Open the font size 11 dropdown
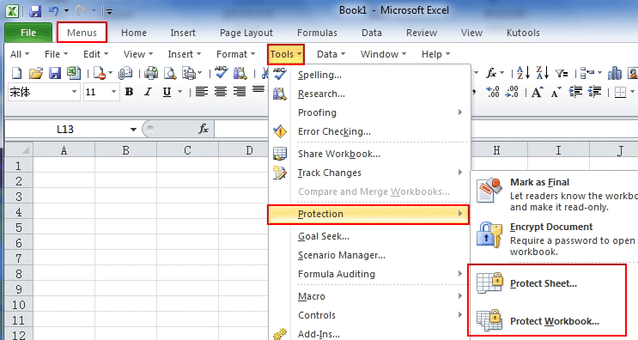 point(113,92)
